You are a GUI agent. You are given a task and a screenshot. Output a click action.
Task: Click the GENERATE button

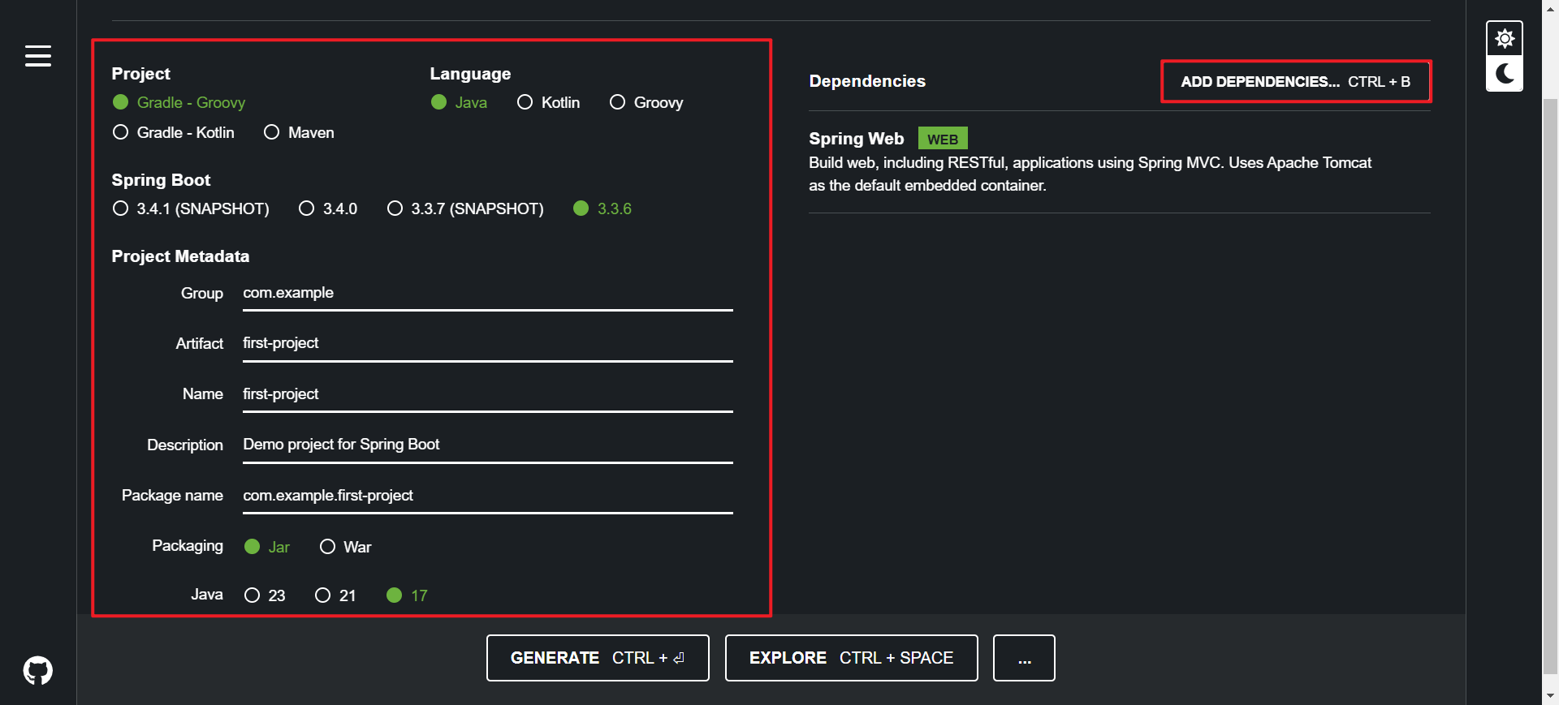598,658
